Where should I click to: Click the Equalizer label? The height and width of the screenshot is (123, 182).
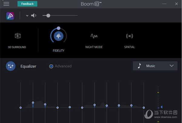[28, 66]
